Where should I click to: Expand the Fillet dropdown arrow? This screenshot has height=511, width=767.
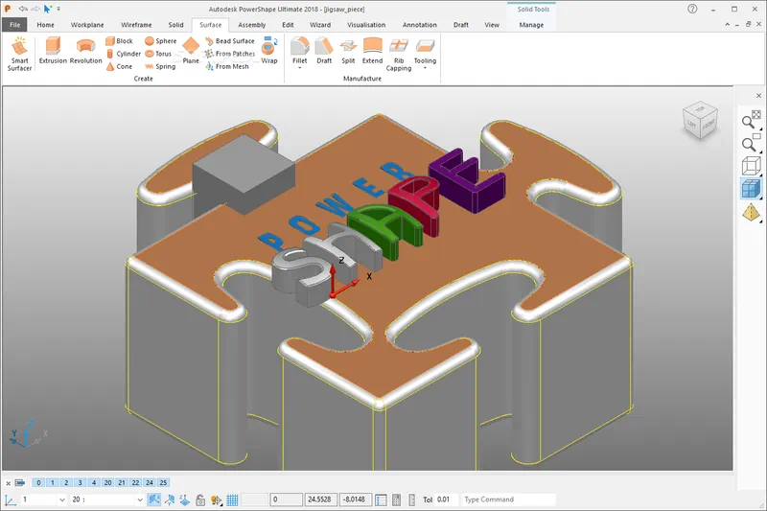pyautogui.click(x=299, y=68)
